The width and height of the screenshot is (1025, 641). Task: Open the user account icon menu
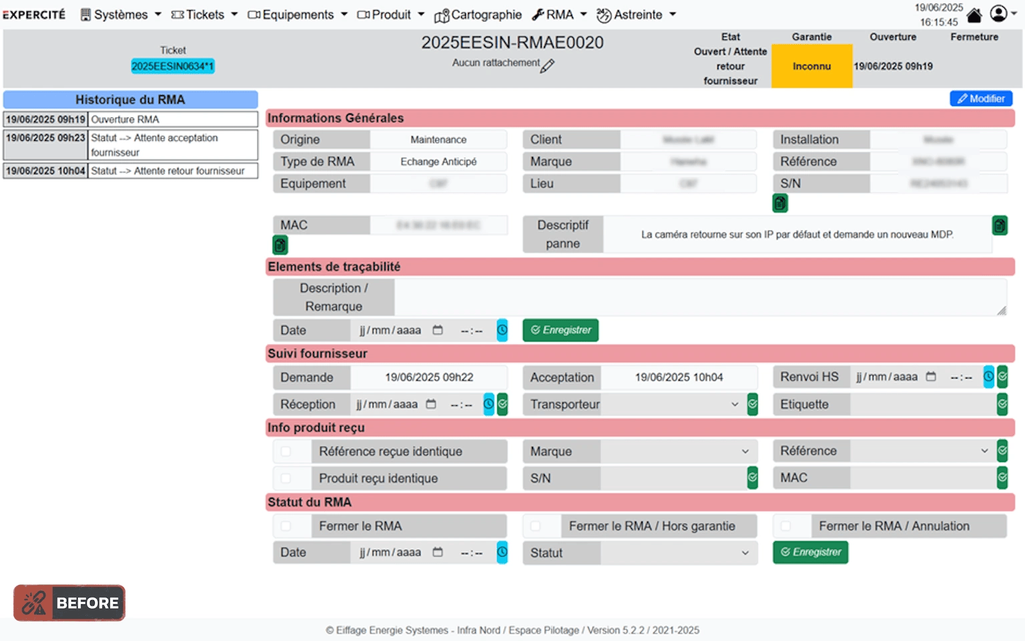point(999,13)
